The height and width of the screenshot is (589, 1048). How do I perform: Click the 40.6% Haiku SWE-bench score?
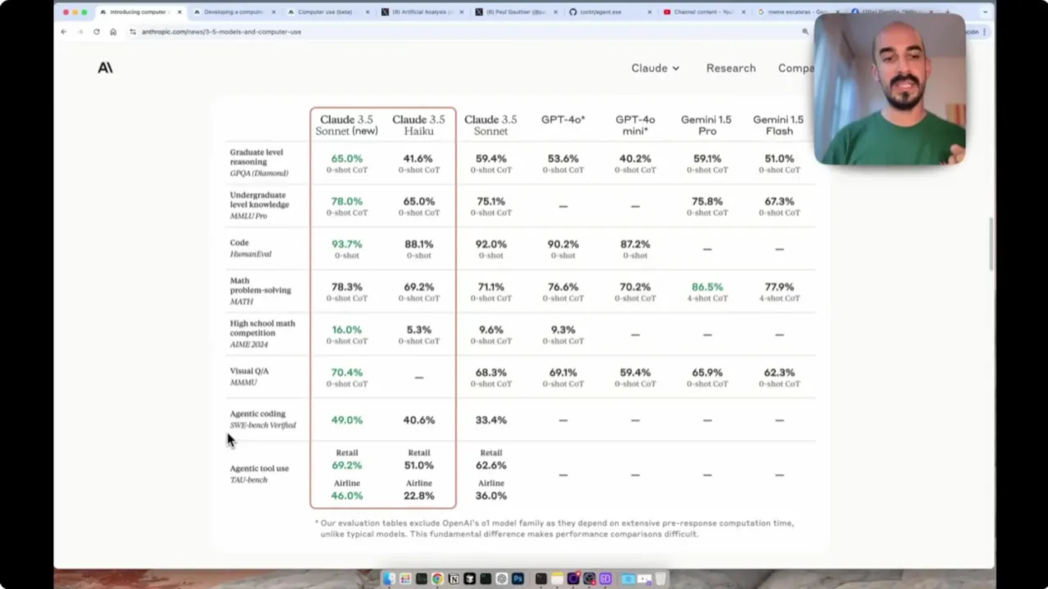click(418, 420)
